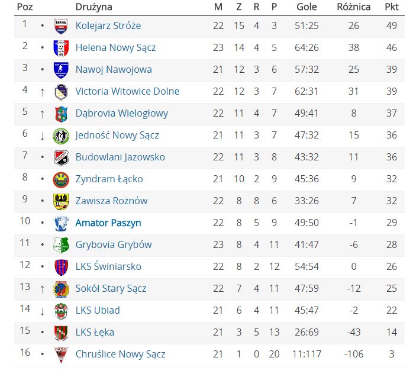Click the Różnica column header

coord(354,7)
